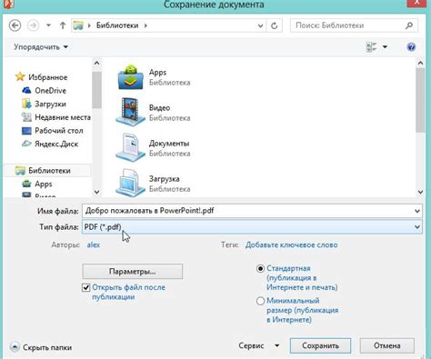Select the Стандартная optimization radio button
Image resolution: width=431 pixels, height=359 pixels.
pos(260,268)
